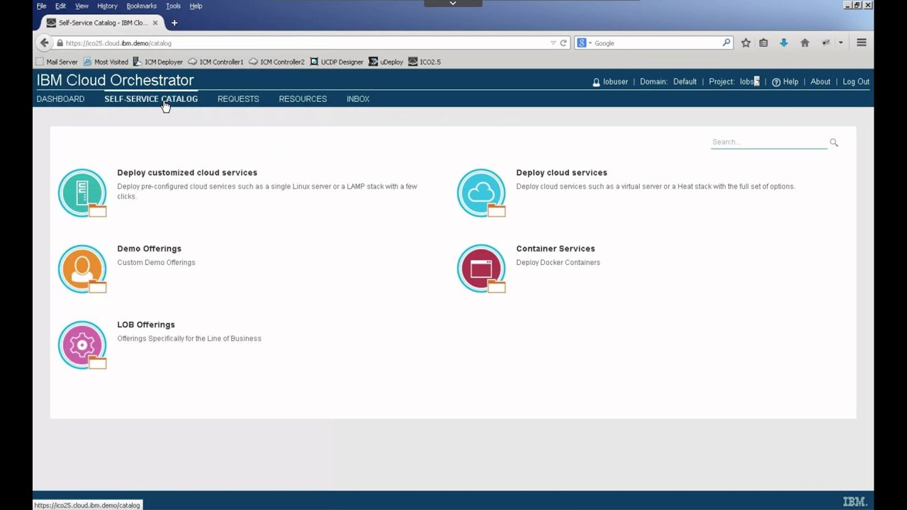
Task: Click the About link
Action: click(x=821, y=81)
